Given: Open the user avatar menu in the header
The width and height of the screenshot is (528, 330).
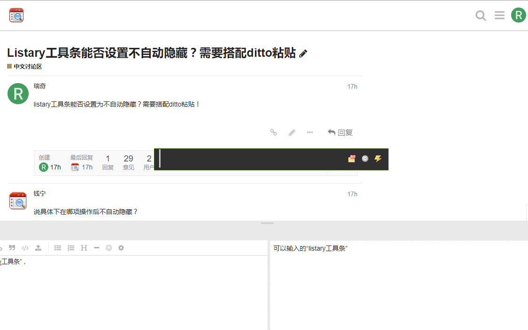Looking at the screenshot, I should pos(519,15).
